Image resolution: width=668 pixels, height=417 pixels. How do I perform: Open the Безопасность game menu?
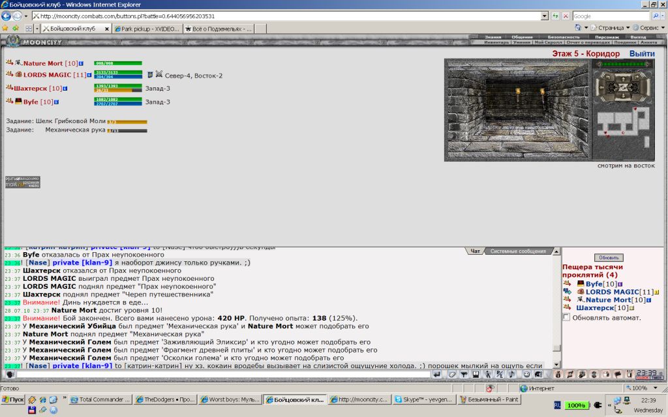563,37
